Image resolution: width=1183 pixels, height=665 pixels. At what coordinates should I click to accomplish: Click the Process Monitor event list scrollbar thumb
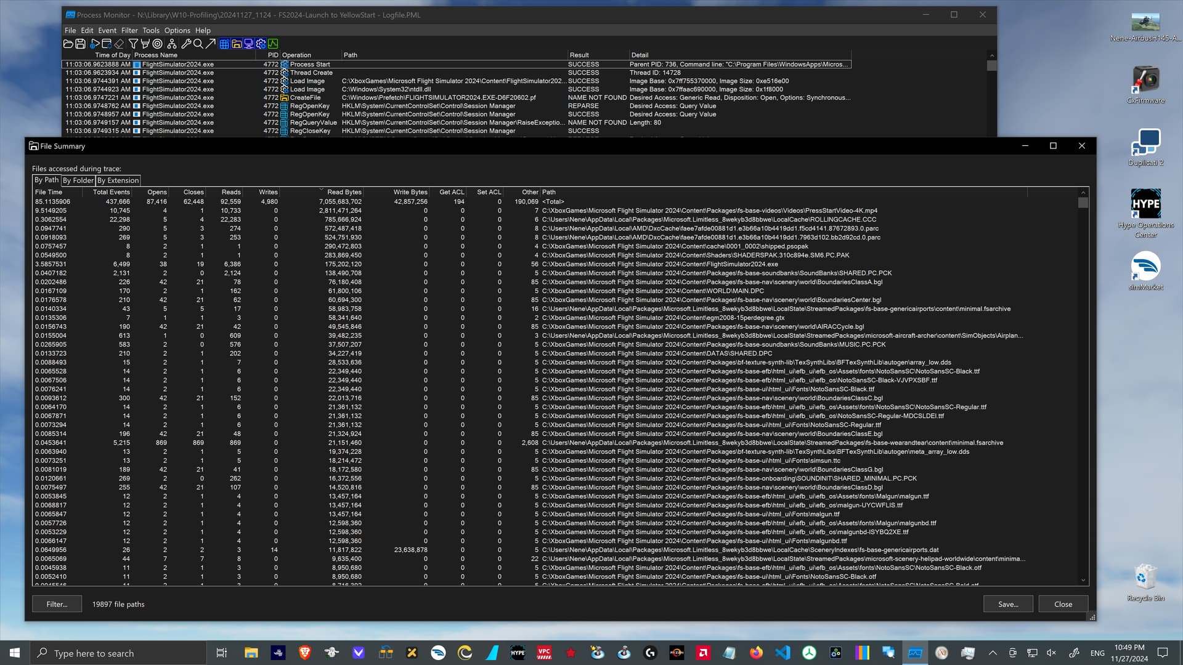point(991,65)
